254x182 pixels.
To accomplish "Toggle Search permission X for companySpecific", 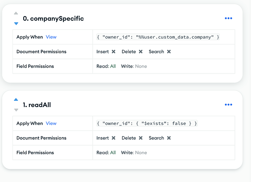I will [x=169, y=52].
